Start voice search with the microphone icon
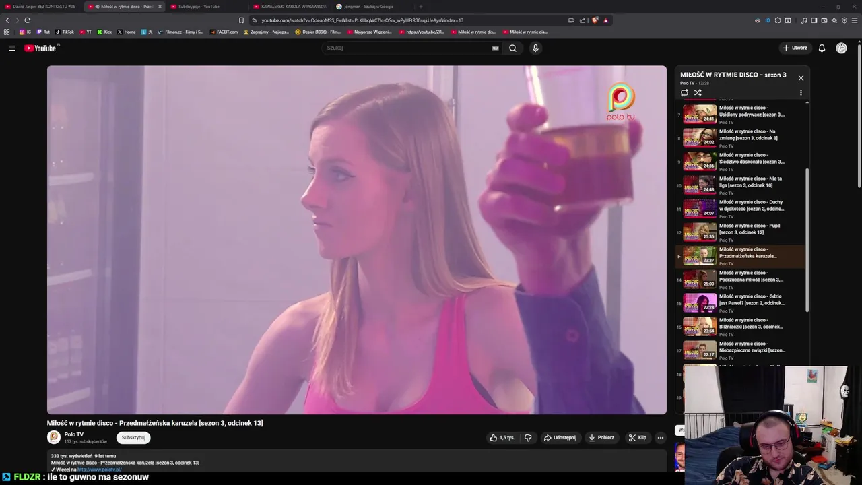Image resolution: width=862 pixels, height=485 pixels. click(x=535, y=48)
